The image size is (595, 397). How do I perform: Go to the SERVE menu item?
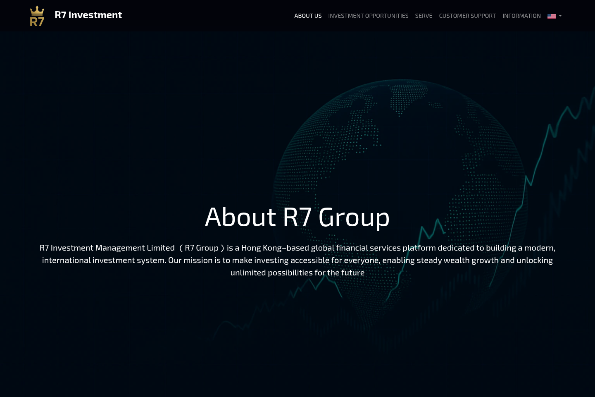point(424,16)
